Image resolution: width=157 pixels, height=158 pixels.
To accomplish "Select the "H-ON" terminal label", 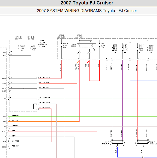I will [x=4, y=99].
